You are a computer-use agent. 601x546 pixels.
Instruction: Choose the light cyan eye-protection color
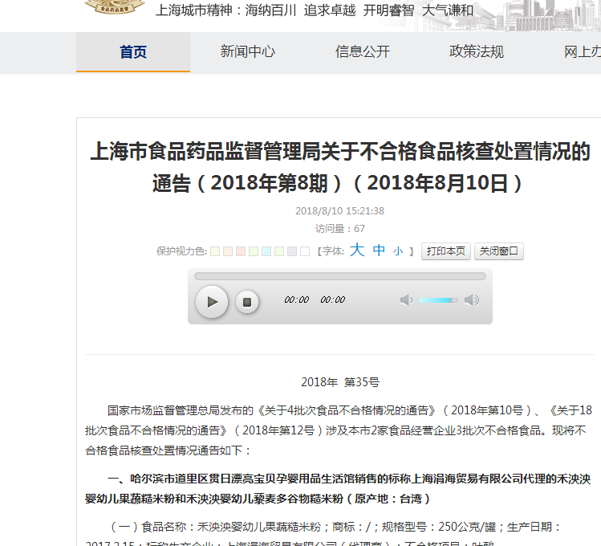[x=266, y=251]
